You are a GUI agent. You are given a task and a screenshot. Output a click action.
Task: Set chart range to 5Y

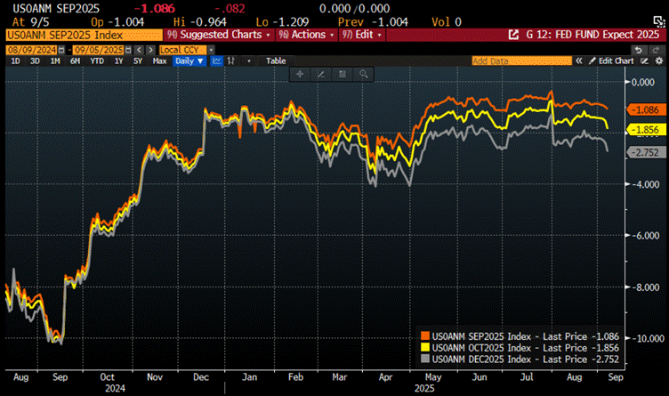(x=138, y=61)
